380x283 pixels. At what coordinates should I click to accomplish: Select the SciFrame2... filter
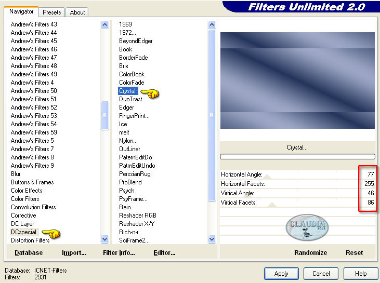pyautogui.click(x=134, y=240)
